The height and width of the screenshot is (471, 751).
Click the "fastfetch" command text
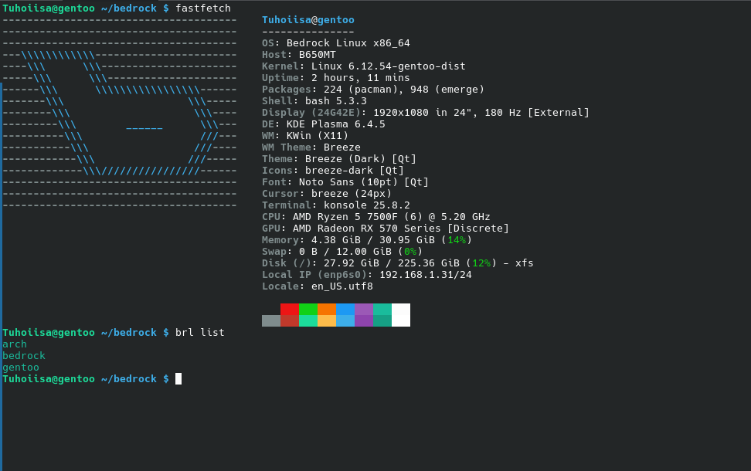(203, 8)
